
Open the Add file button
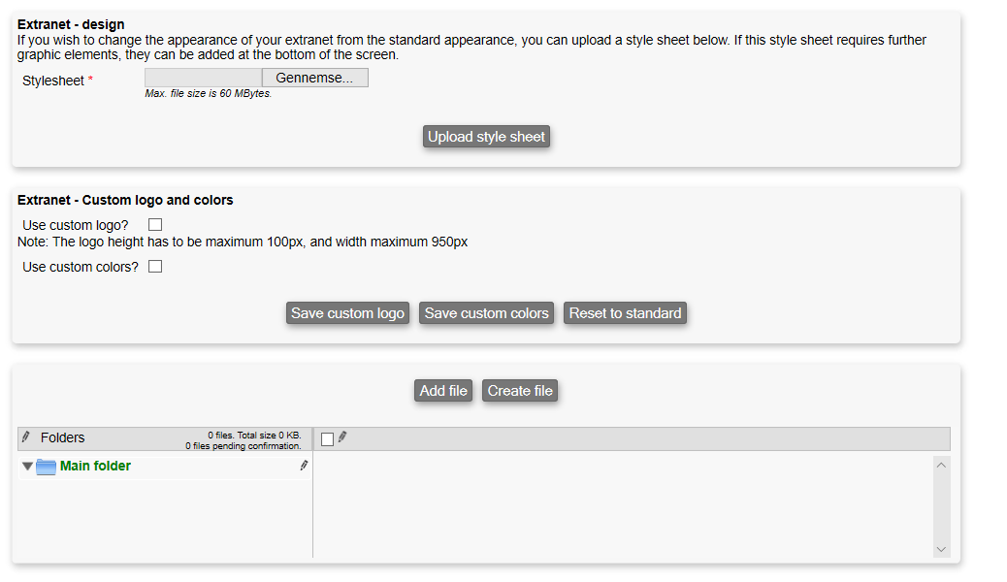[443, 391]
